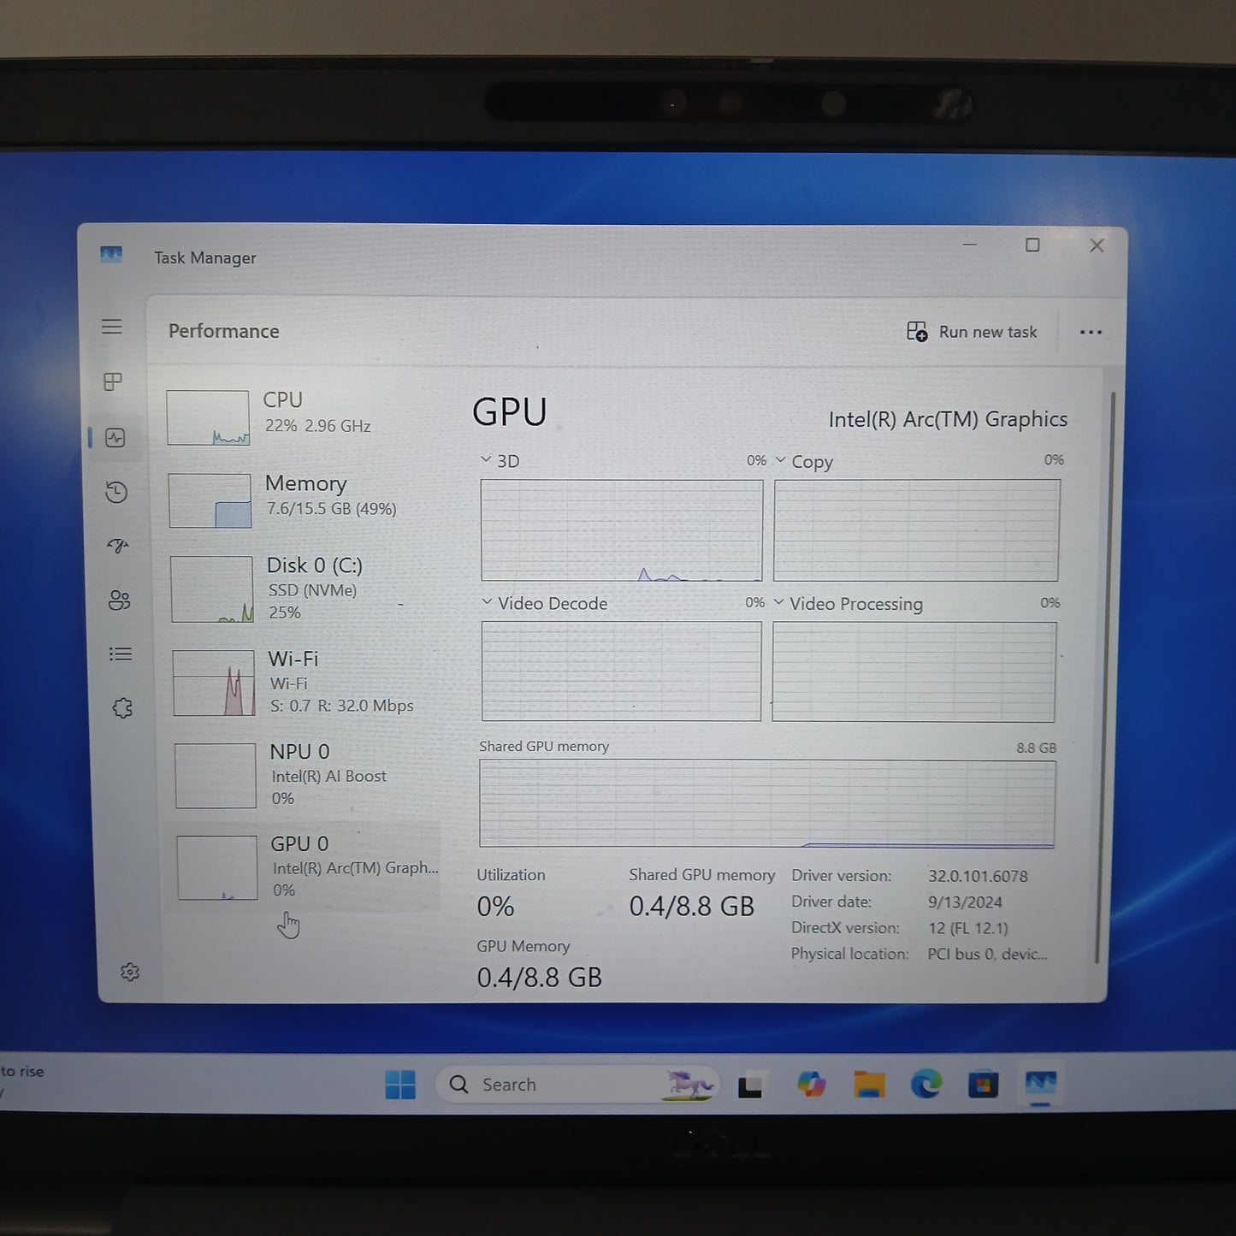
Task: Click Task Manager icon on taskbar
Action: [1040, 1084]
